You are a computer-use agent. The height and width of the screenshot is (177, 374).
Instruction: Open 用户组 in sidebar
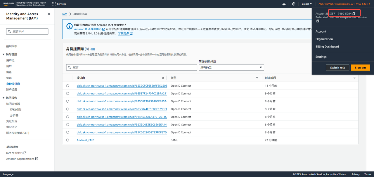point(10,60)
